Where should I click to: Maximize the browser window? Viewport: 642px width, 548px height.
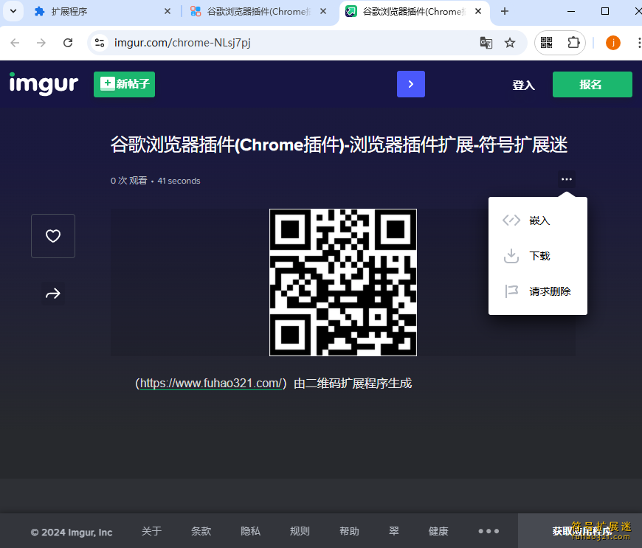click(x=605, y=12)
